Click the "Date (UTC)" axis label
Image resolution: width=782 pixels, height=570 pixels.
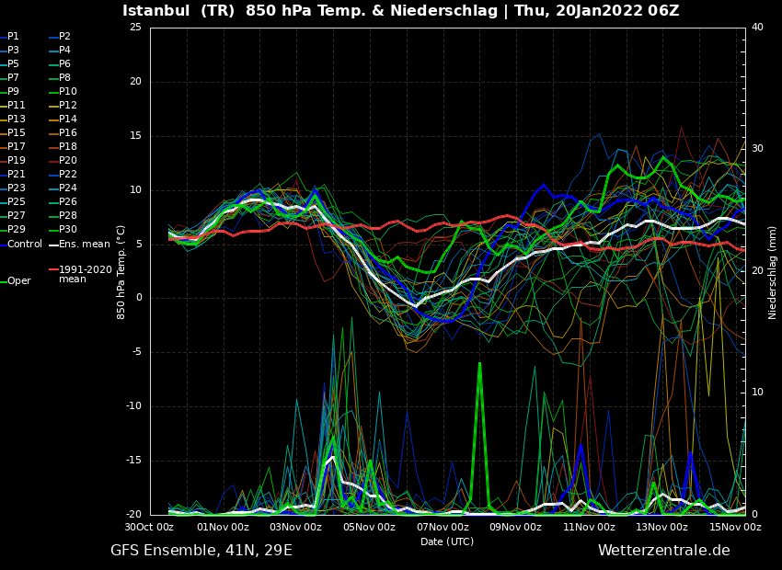(447, 541)
